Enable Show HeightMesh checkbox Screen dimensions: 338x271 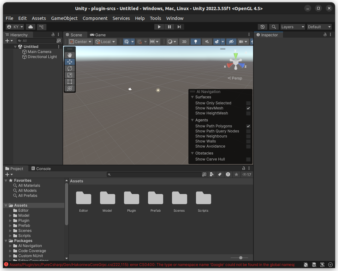tap(248, 113)
